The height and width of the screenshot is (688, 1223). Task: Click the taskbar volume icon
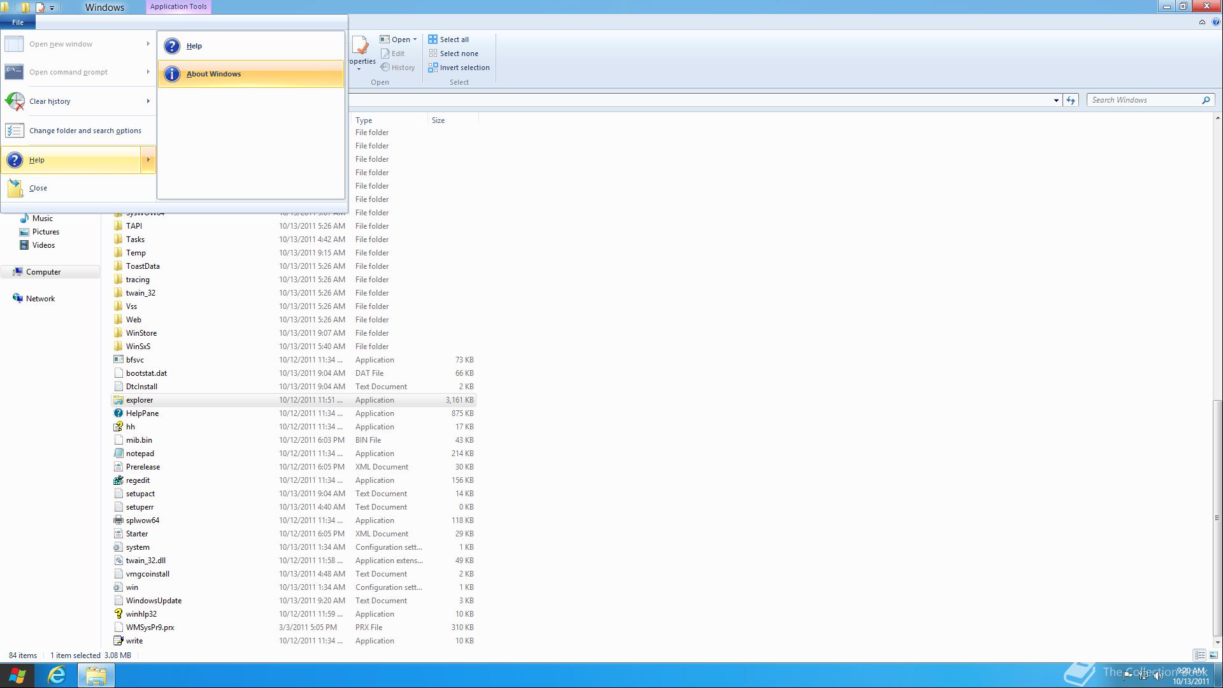click(1159, 676)
